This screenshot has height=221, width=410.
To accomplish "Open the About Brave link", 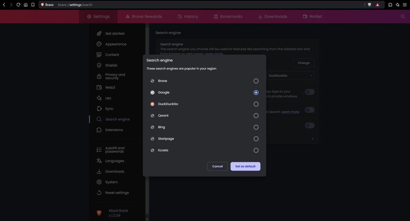I will (118, 210).
